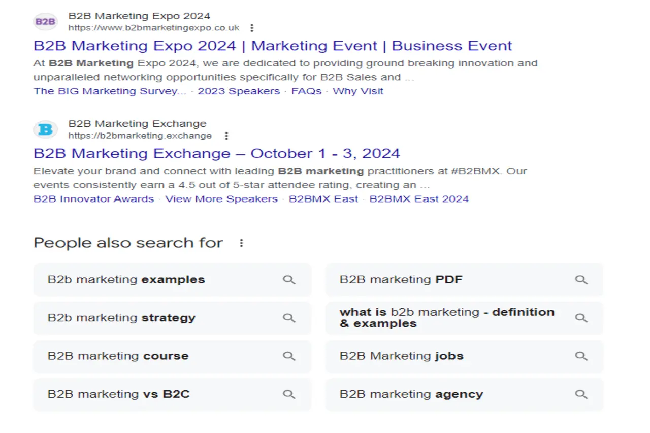Click the magnifier icon for B2b marketing strategy
650x433 pixels.
click(x=289, y=318)
